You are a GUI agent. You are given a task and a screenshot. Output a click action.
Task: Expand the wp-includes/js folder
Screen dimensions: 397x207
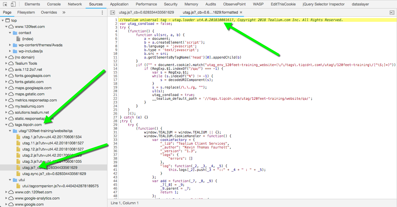pyautogui.click(x=10, y=51)
